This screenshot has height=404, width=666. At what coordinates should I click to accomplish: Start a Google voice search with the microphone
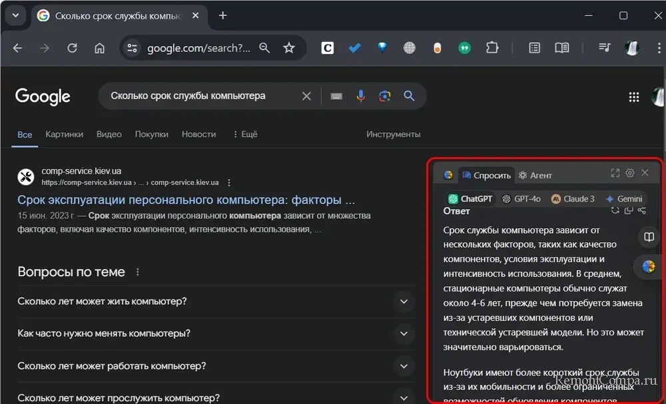pyautogui.click(x=360, y=97)
